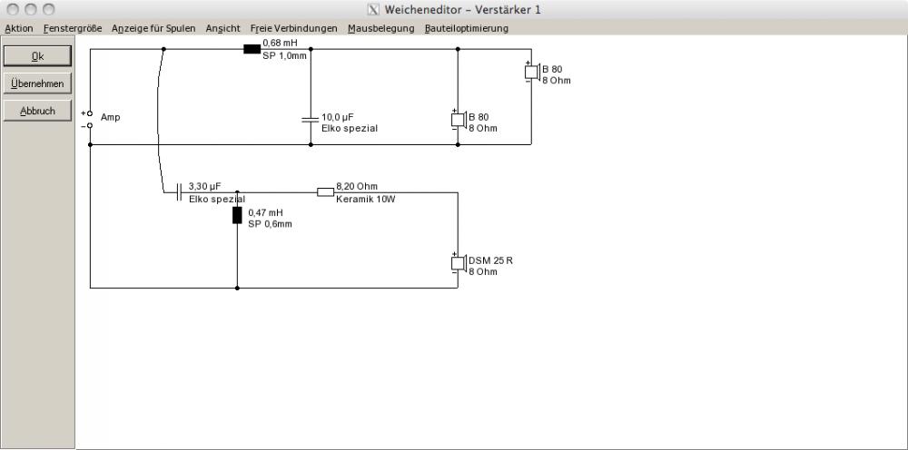Click the 'Keramik 10W' resistor label

point(366,200)
